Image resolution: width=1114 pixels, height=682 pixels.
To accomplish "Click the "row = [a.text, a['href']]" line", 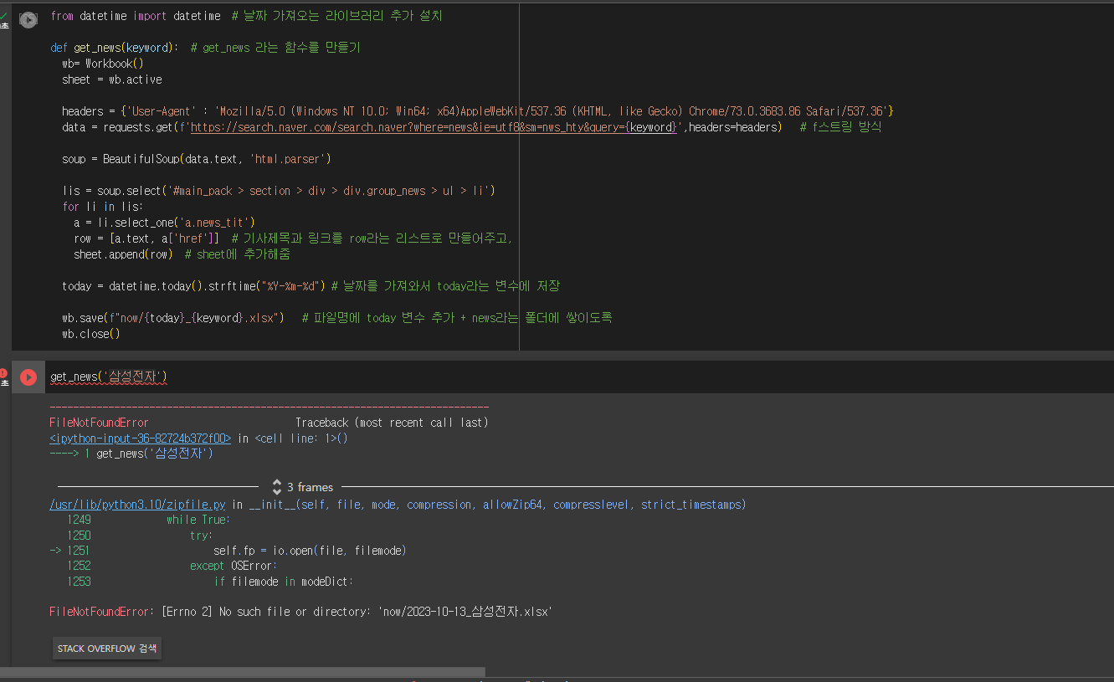I will [146, 238].
